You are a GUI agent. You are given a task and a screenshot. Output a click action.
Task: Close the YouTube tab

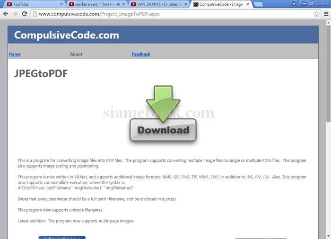(61, 4)
